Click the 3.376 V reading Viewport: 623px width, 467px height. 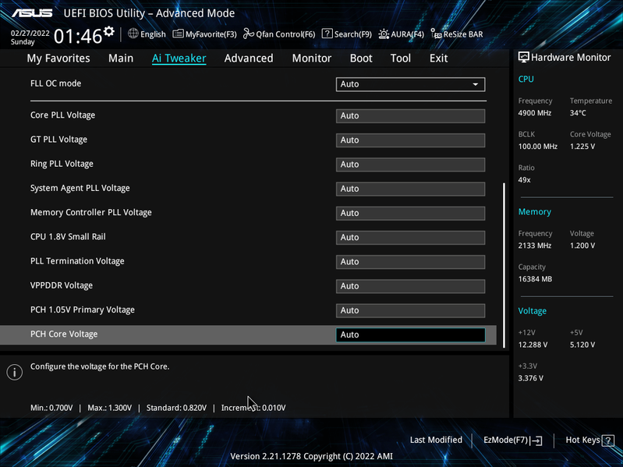pyautogui.click(x=530, y=378)
